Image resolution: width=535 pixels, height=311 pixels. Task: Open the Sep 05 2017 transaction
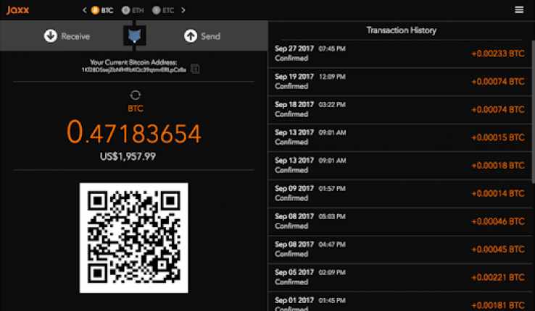tap(400, 277)
